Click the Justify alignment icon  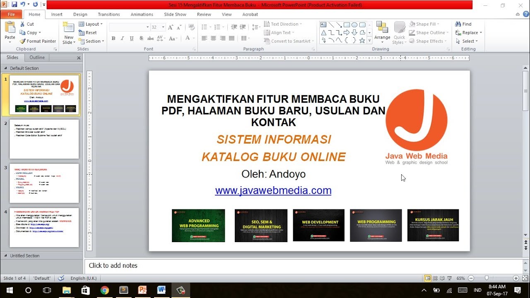(232, 38)
